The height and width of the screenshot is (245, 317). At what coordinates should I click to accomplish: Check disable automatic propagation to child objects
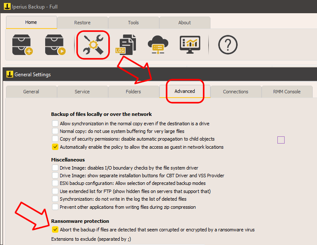(x=55, y=138)
